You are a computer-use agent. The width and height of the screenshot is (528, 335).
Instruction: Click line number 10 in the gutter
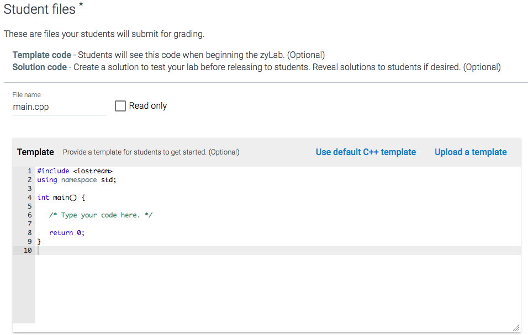(x=28, y=251)
